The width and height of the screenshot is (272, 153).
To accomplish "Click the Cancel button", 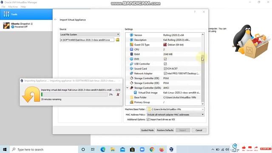I will tap(199, 130).
